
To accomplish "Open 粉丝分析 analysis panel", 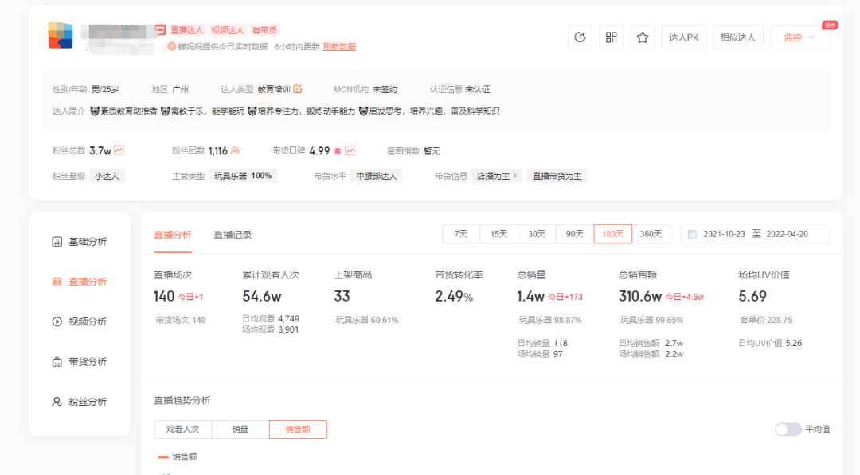I will click(88, 401).
